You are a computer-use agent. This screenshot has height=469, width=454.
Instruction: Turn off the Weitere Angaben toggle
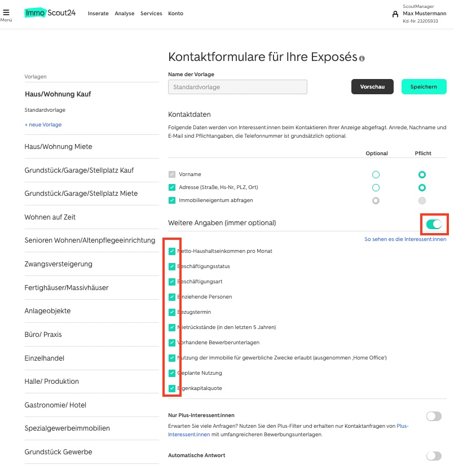coord(434,224)
